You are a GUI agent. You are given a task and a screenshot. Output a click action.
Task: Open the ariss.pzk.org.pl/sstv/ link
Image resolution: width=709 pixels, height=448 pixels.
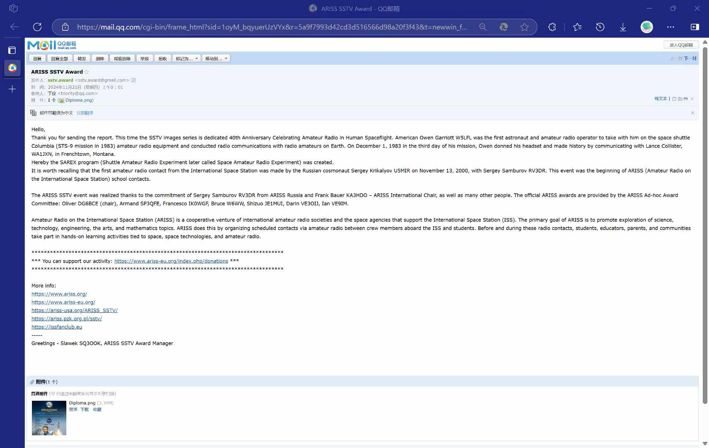click(x=67, y=319)
